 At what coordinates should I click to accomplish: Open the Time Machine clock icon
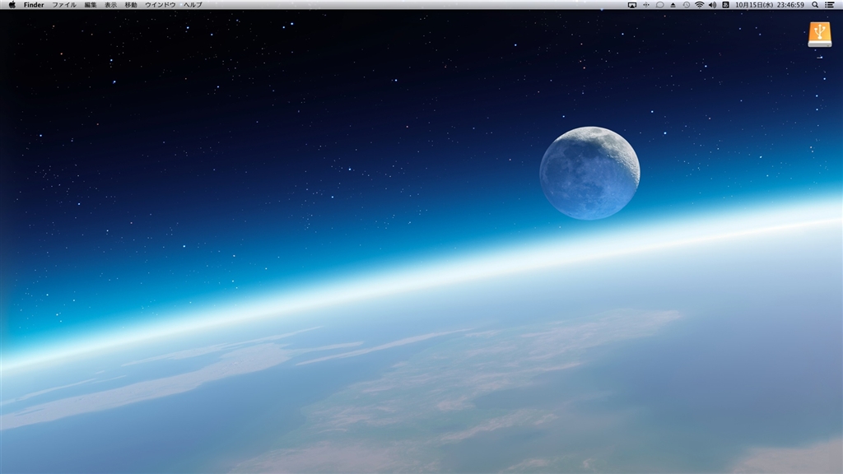[686, 5]
